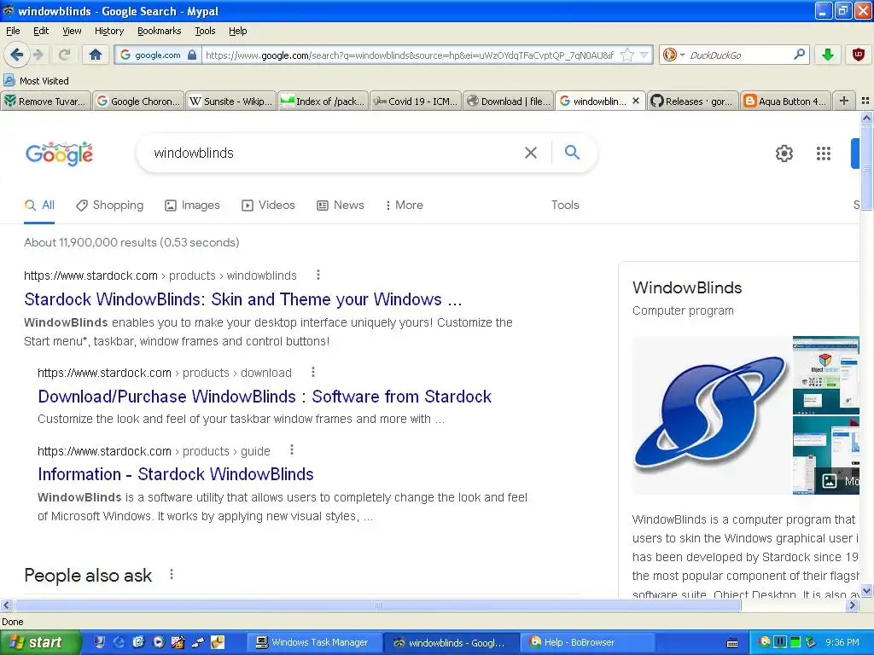874x655 pixels.
Task: Switch to Windows Task Manager taskbar button
Action: [x=313, y=642]
